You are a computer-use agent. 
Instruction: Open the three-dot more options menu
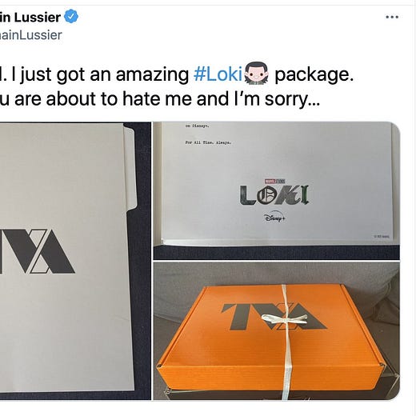[392, 17]
